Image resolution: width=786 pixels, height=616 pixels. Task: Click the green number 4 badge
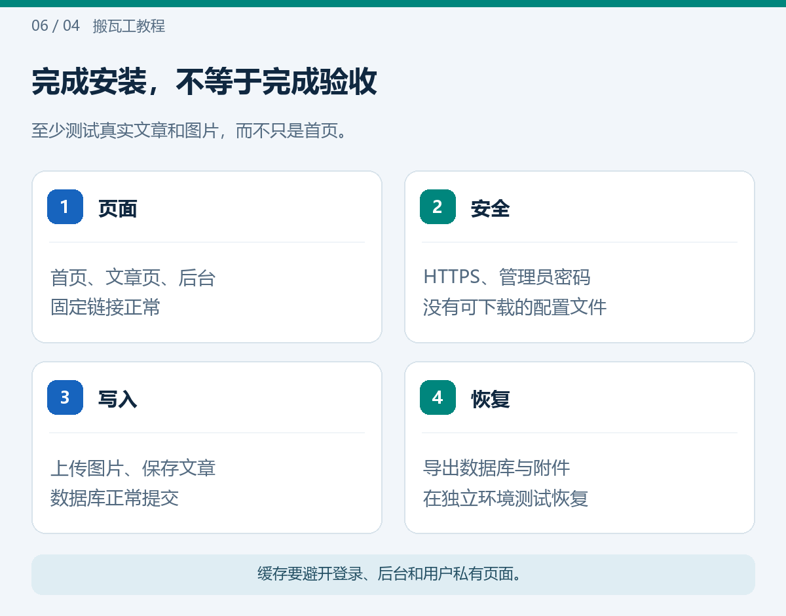(438, 398)
